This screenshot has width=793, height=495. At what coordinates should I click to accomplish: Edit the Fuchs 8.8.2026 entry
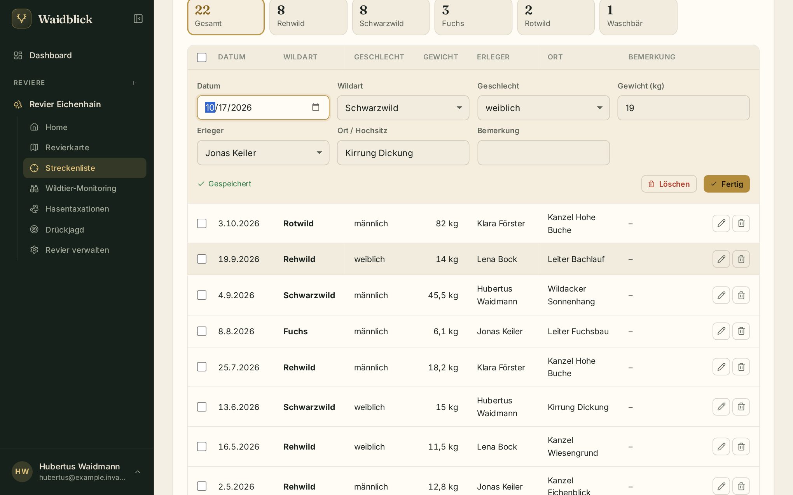point(721,331)
